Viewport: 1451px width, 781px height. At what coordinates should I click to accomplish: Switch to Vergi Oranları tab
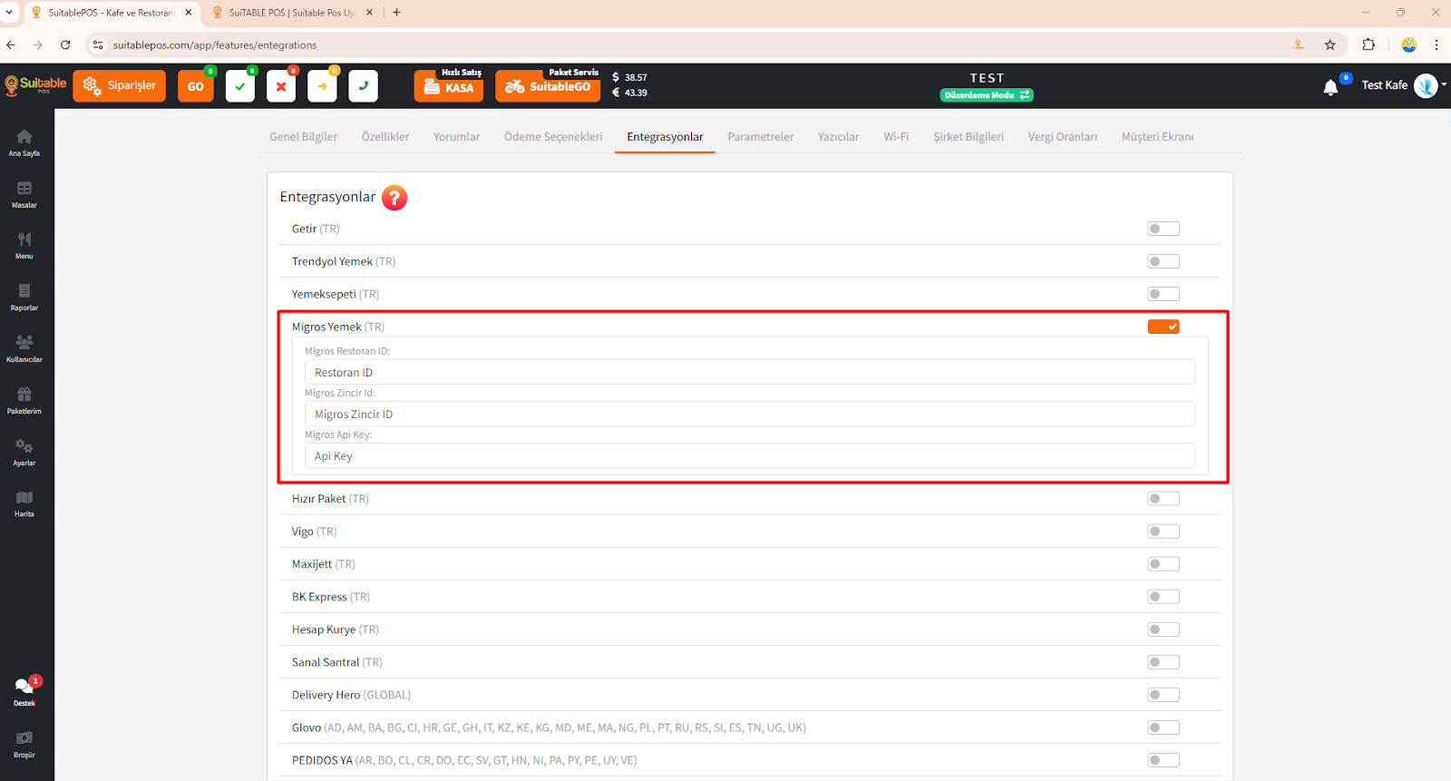1063,137
